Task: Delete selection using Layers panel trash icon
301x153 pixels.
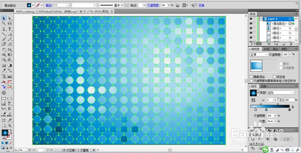Action: tap(291, 44)
